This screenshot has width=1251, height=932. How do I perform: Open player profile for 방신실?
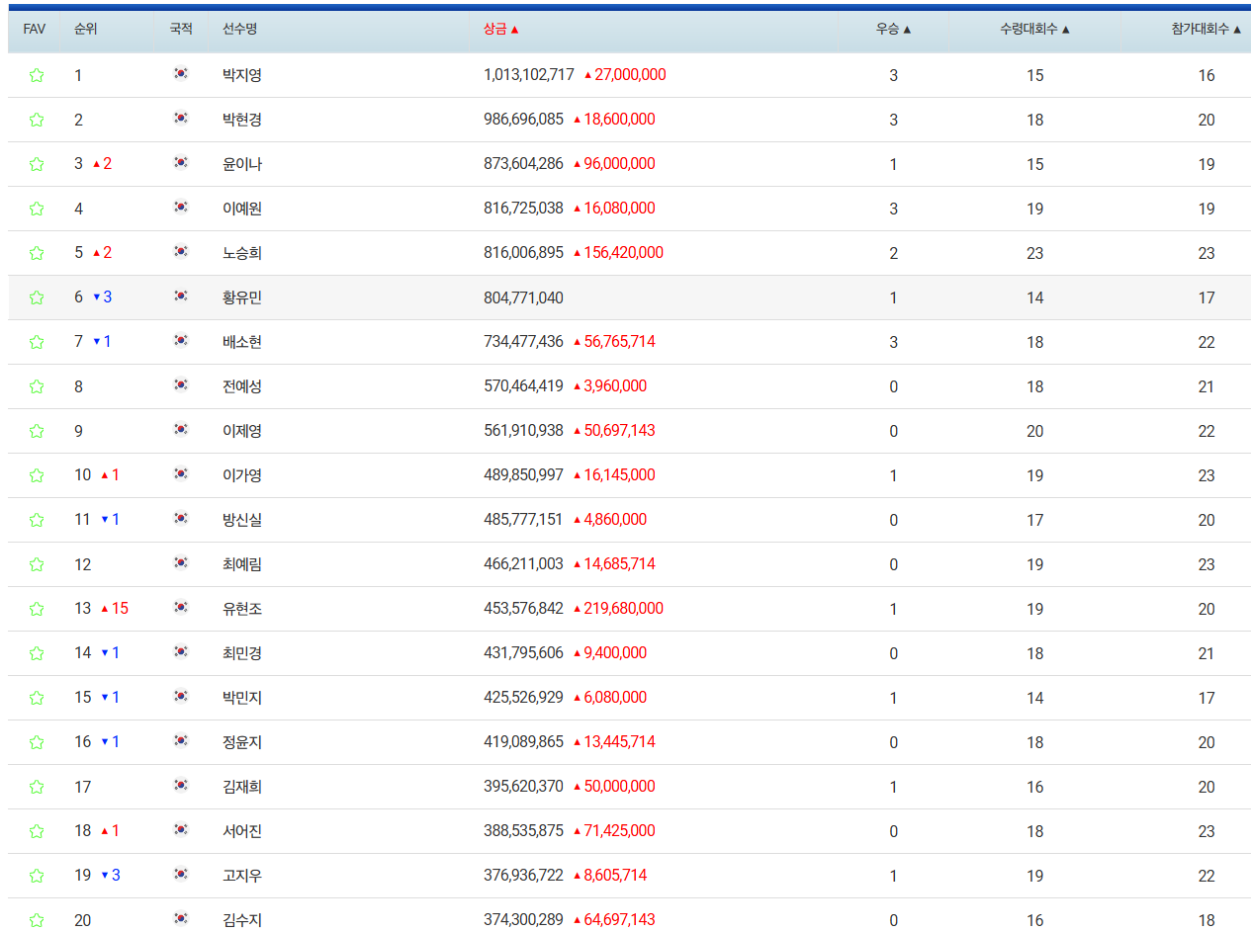[x=242, y=520]
